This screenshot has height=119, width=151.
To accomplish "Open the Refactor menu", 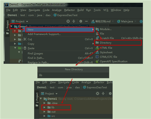I will pyautogui.click(x=69, y=10).
